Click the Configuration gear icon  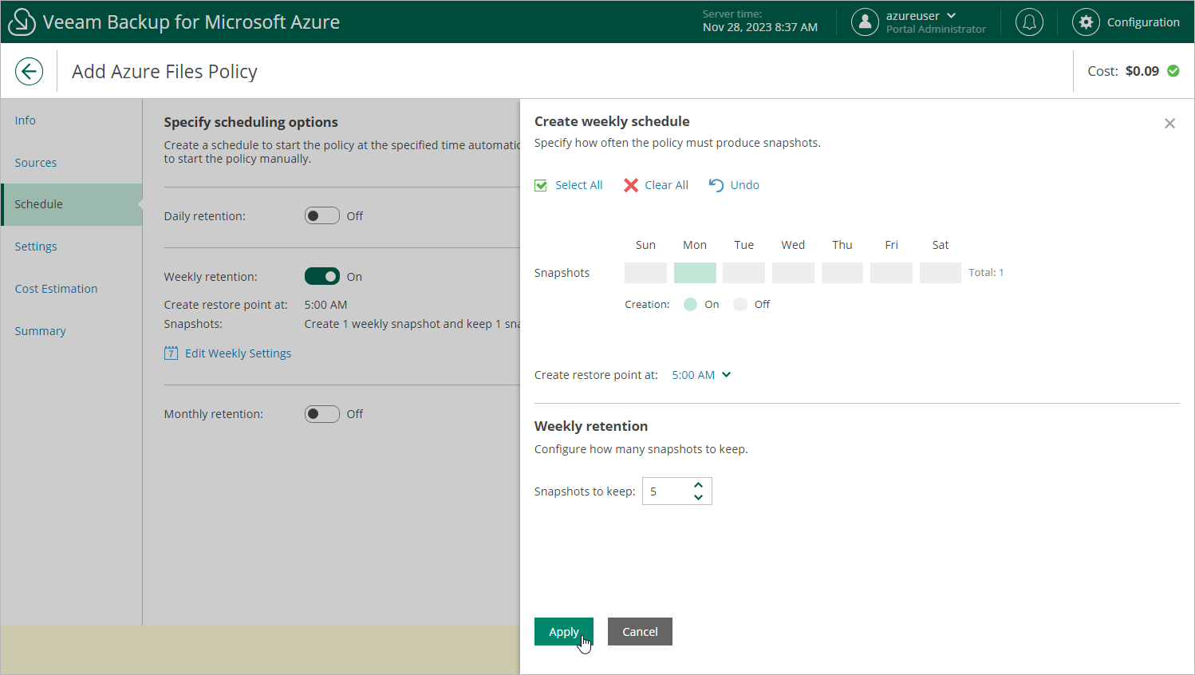point(1086,22)
